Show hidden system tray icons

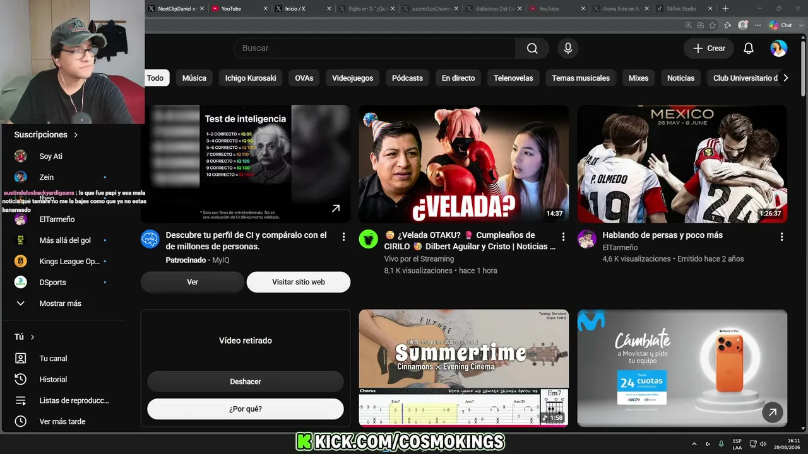point(694,443)
